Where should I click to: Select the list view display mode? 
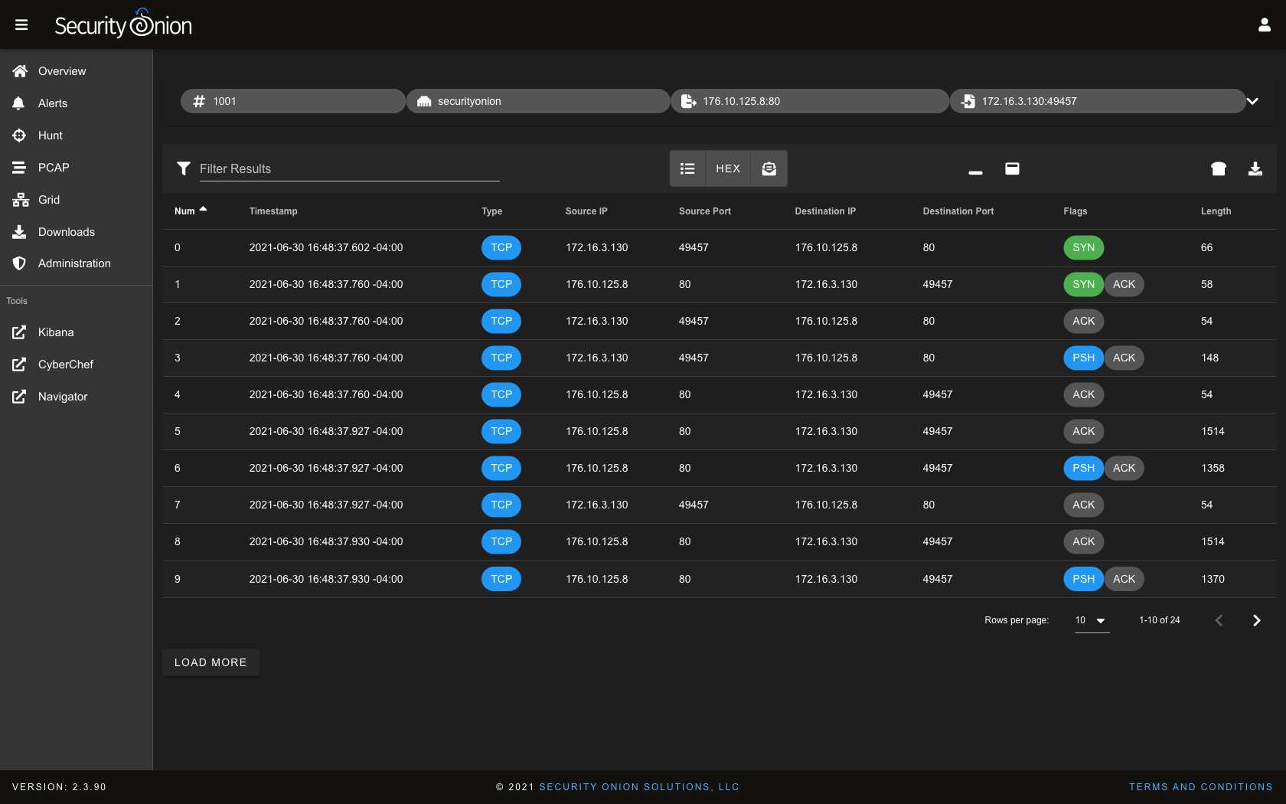687,168
